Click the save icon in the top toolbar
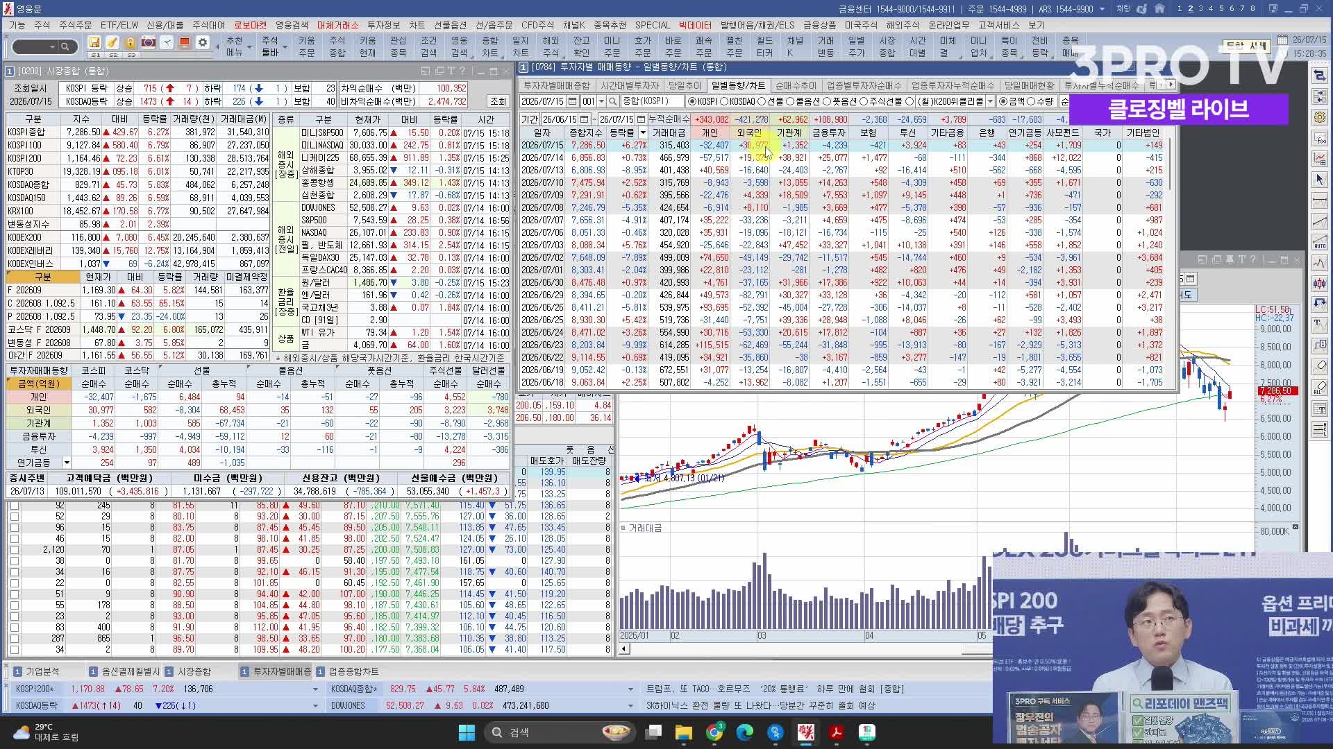The width and height of the screenshot is (1333, 749). (x=94, y=43)
